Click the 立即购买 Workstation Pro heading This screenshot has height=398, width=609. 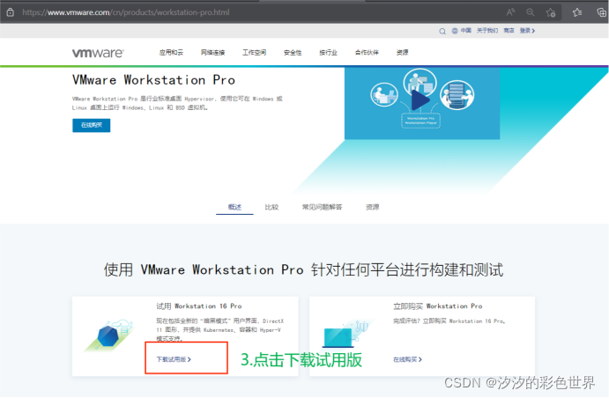coord(438,306)
